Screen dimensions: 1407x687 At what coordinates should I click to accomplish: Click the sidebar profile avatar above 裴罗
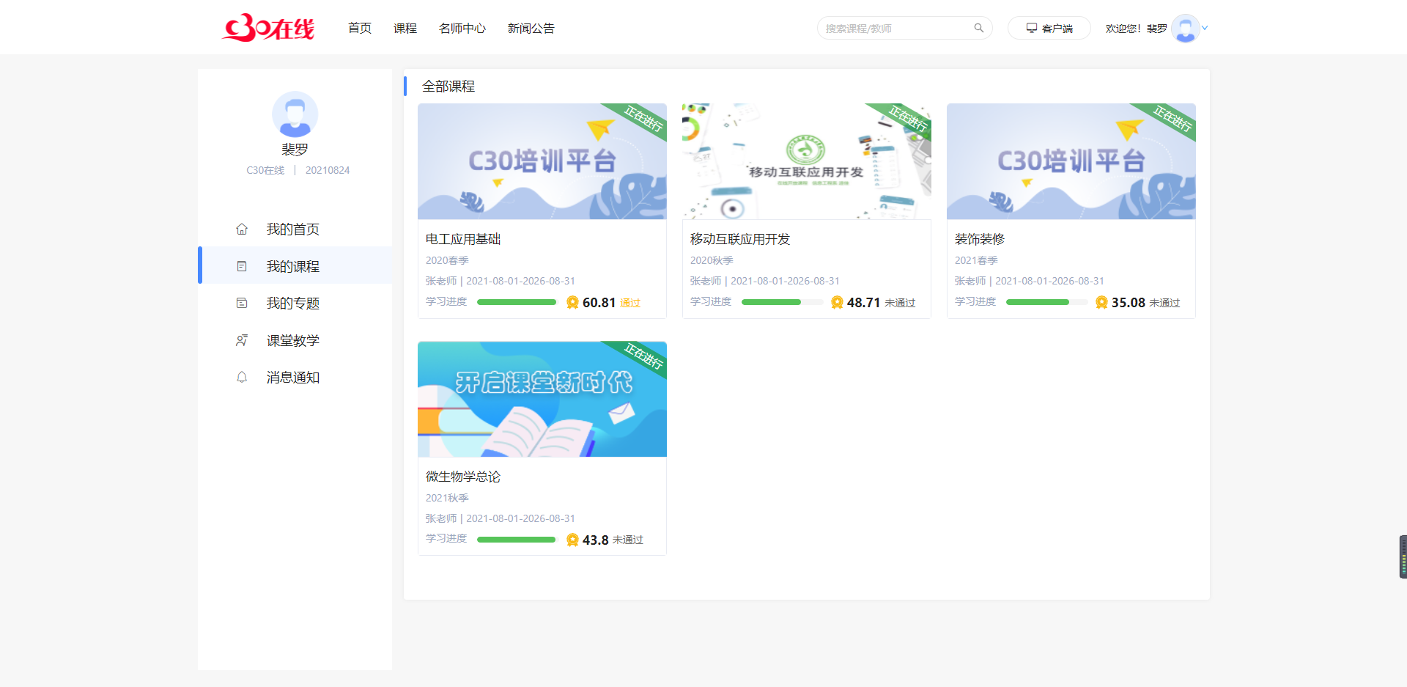tap(295, 114)
